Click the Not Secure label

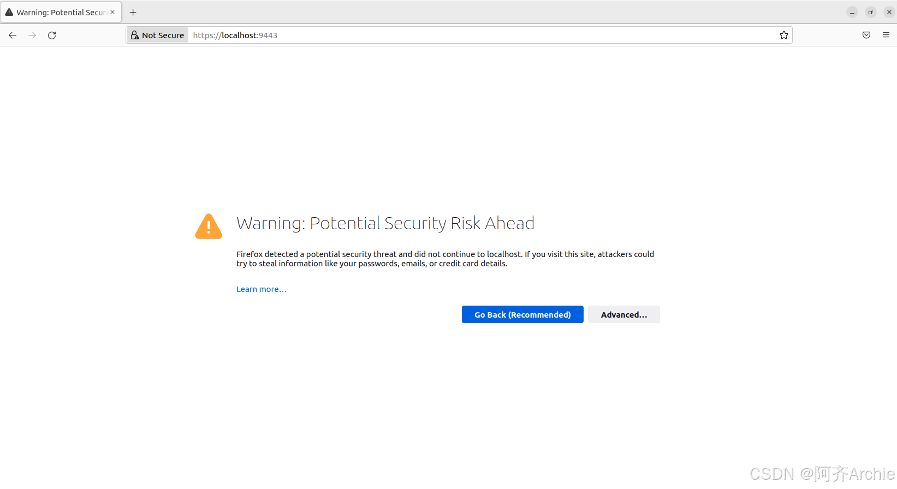[x=163, y=35]
